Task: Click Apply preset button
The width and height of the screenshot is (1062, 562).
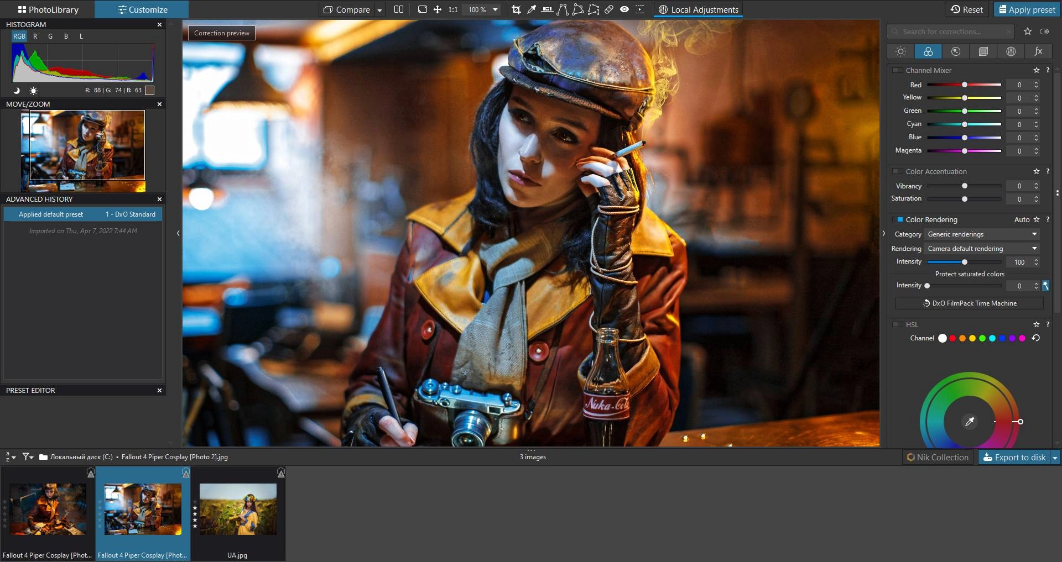Action: pos(1027,9)
